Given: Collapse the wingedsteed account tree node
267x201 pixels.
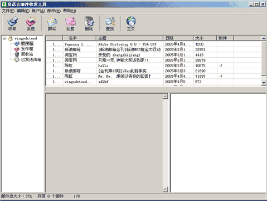Looking at the screenshot, I should [4, 38].
